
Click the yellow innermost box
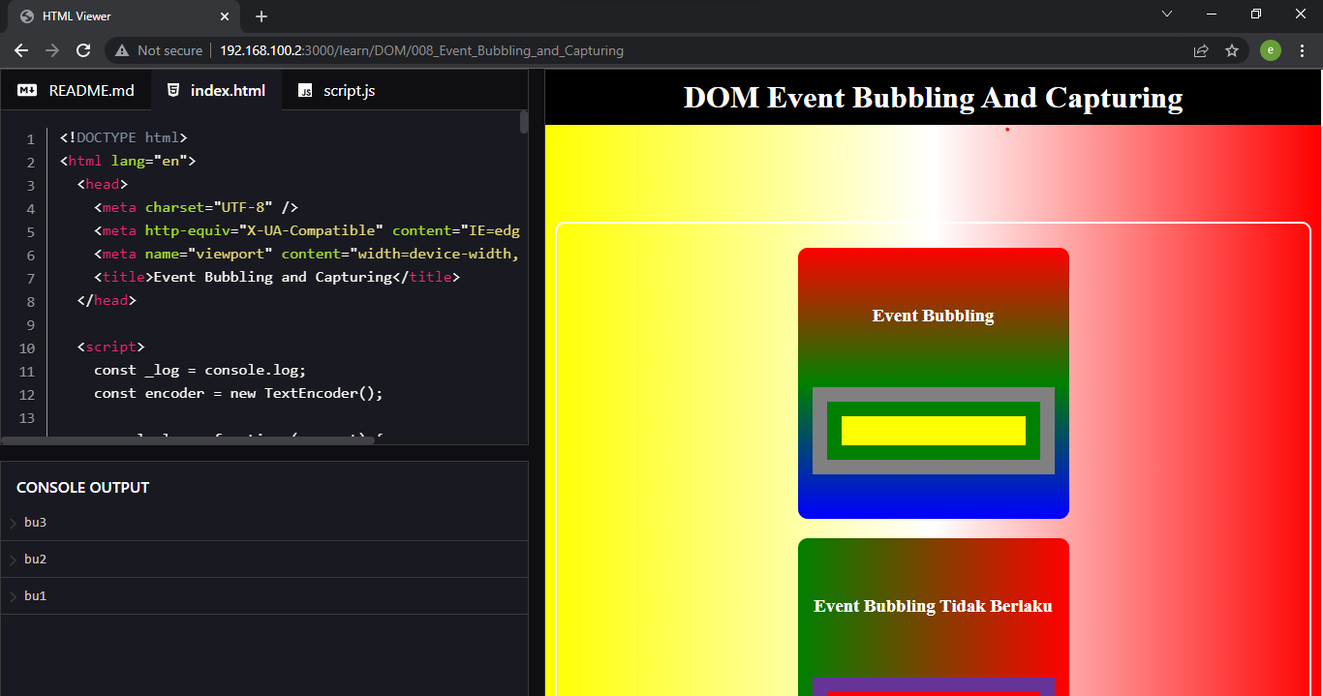(x=933, y=431)
